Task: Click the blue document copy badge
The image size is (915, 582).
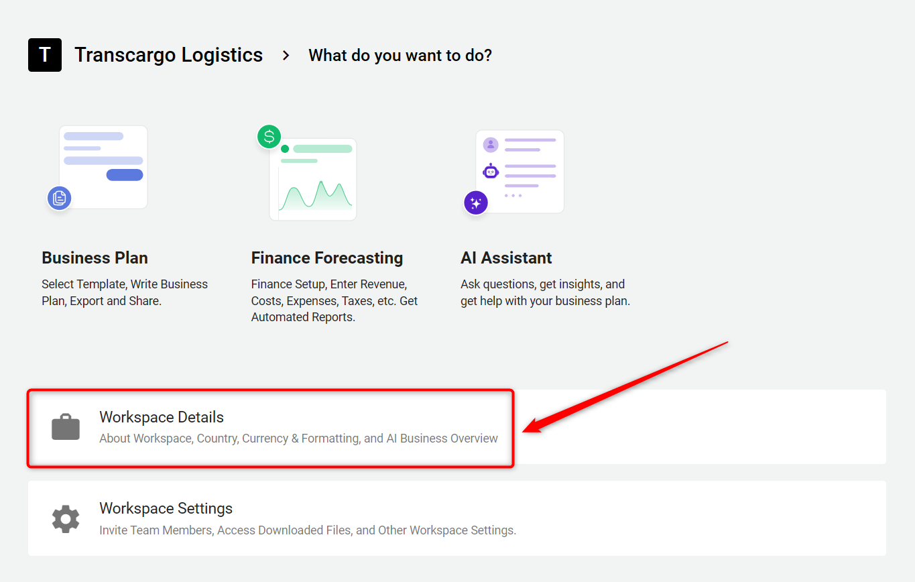Action: [x=59, y=198]
